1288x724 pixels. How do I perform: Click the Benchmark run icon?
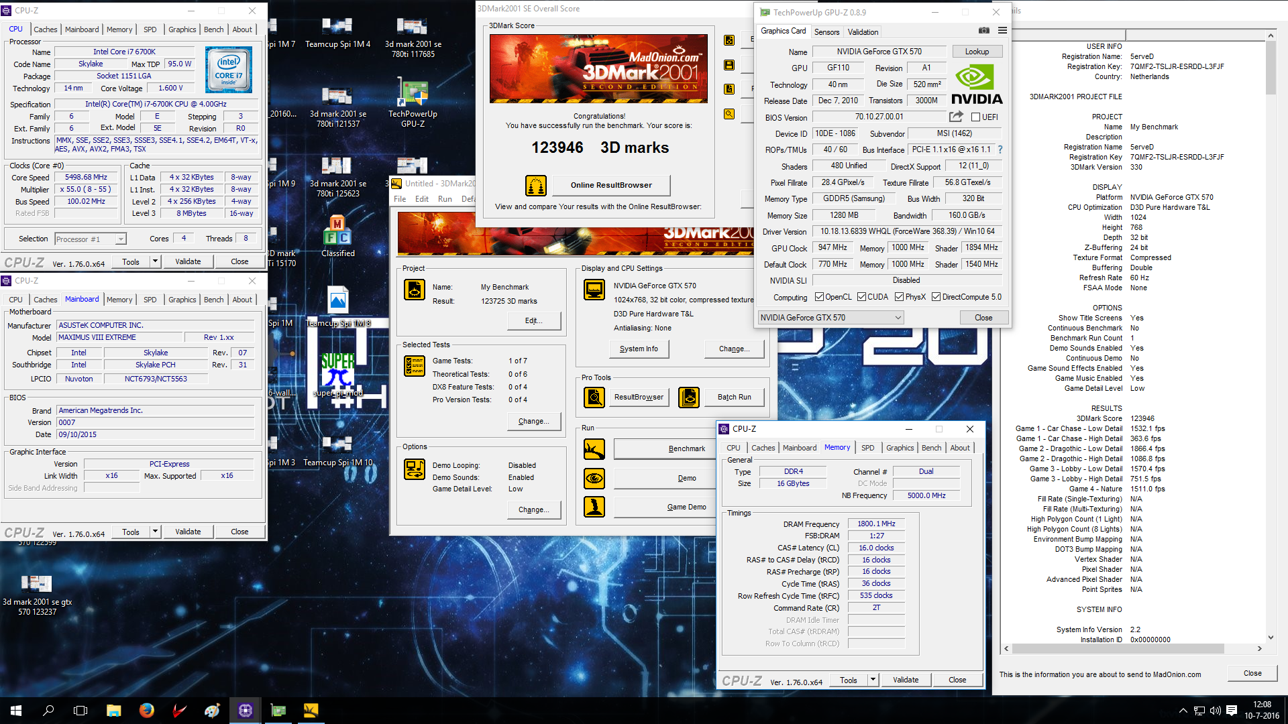pyautogui.click(x=594, y=449)
